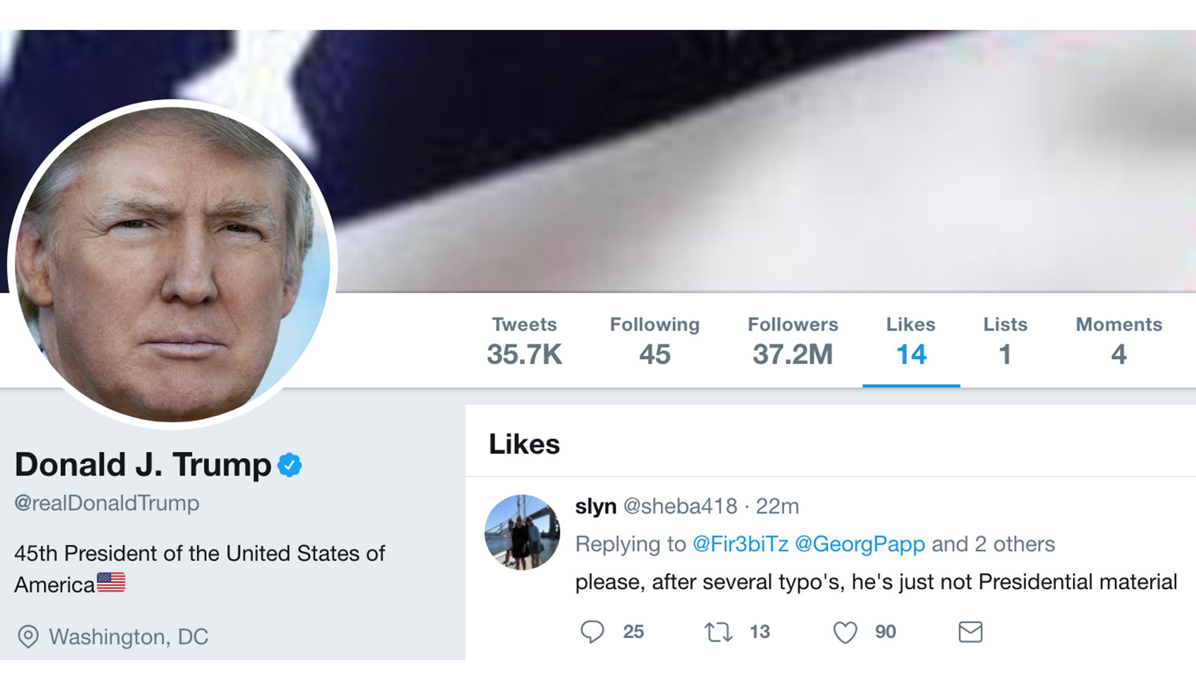Click the "and 2 others" reply text

[x=993, y=544]
